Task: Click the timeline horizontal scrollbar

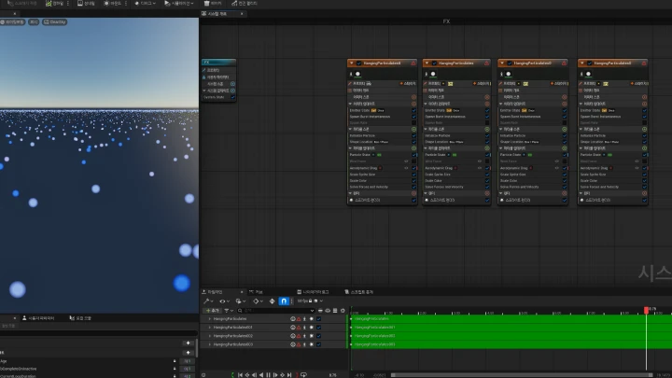Action: [x=521, y=375]
